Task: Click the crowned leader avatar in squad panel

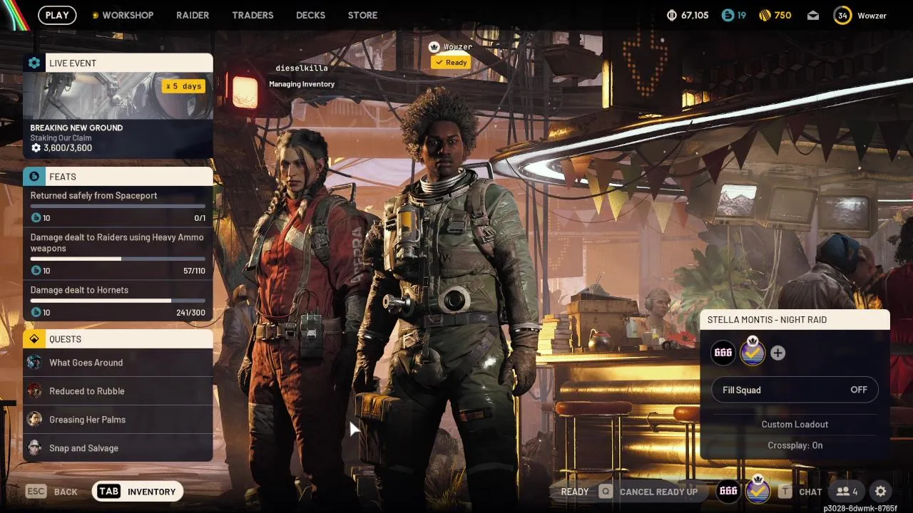Action: pyautogui.click(x=753, y=351)
